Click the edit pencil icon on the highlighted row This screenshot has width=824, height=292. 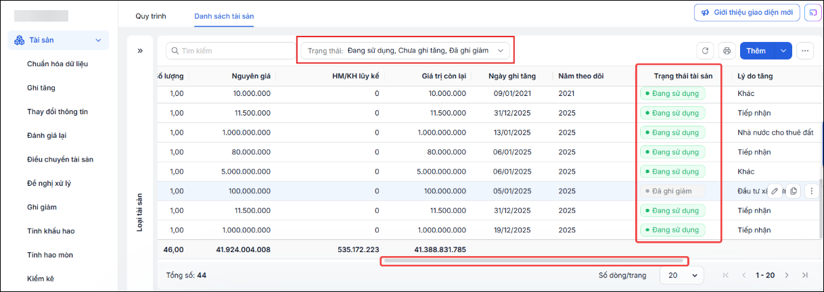pyautogui.click(x=775, y=191)
